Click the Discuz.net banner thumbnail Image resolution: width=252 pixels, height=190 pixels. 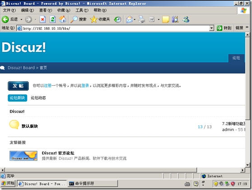[23, 156]
